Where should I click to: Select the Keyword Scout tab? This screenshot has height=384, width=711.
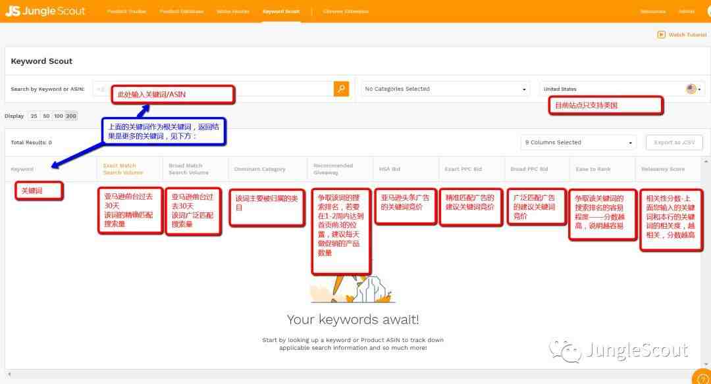(281, 11)
